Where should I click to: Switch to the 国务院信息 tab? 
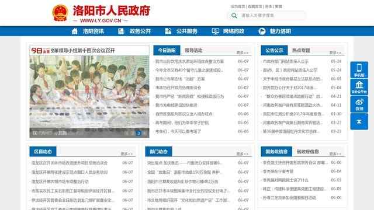coord(276,152)
